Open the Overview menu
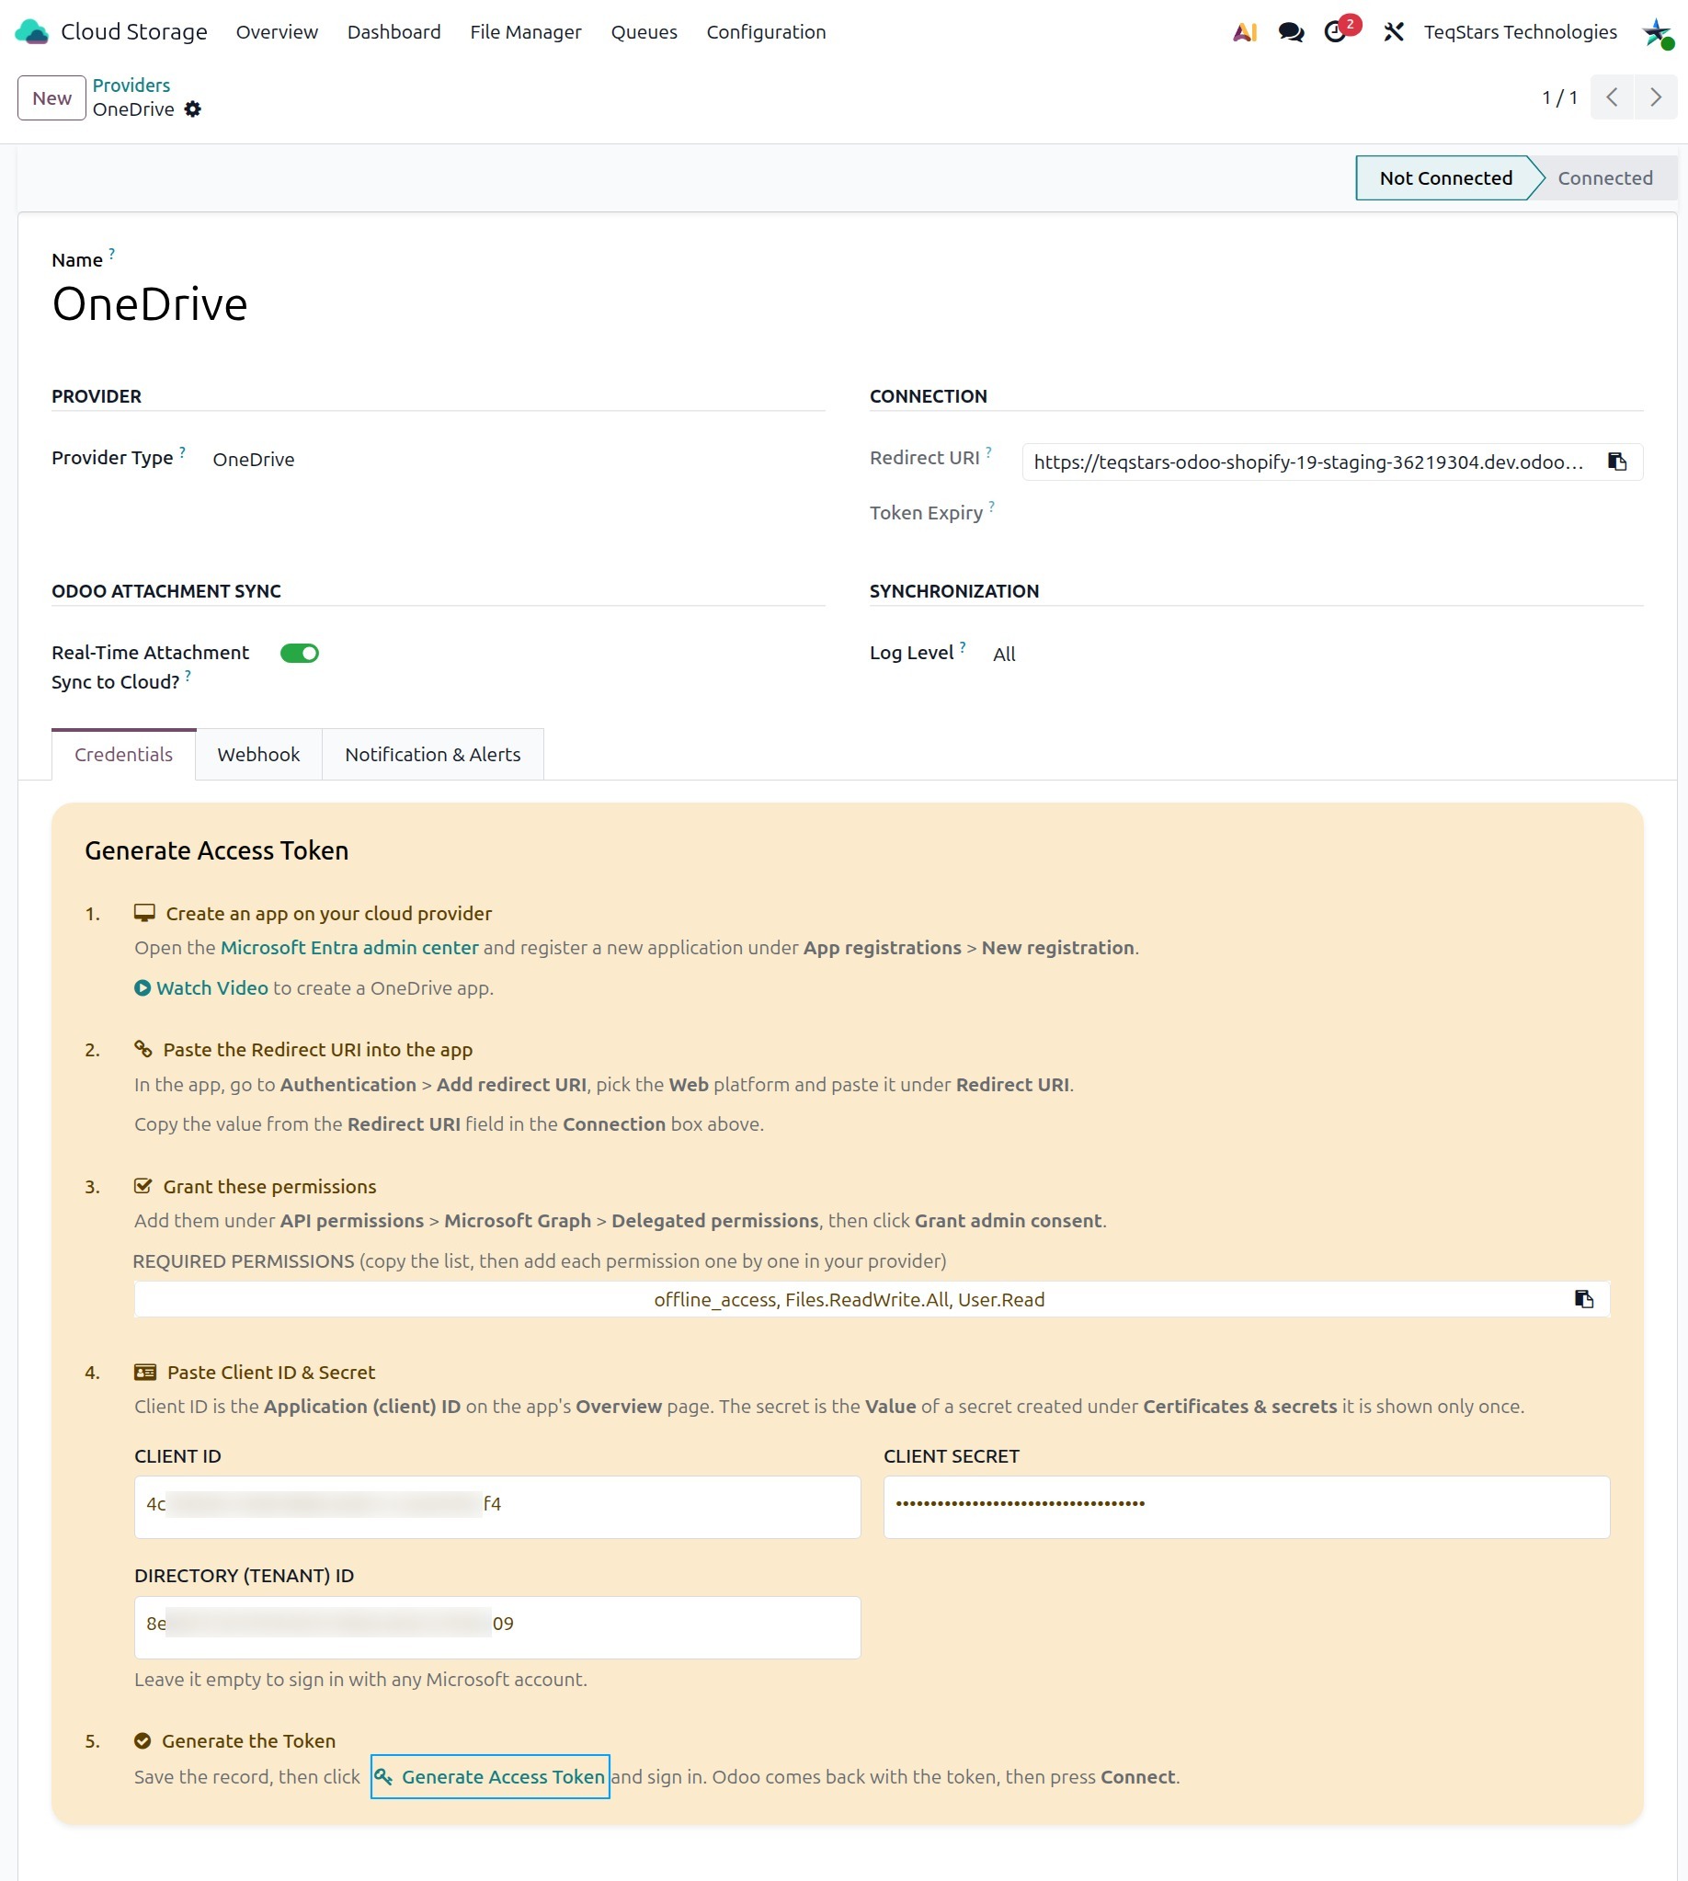Screen dimensions: 1688x1881 [x=278, y=32]
